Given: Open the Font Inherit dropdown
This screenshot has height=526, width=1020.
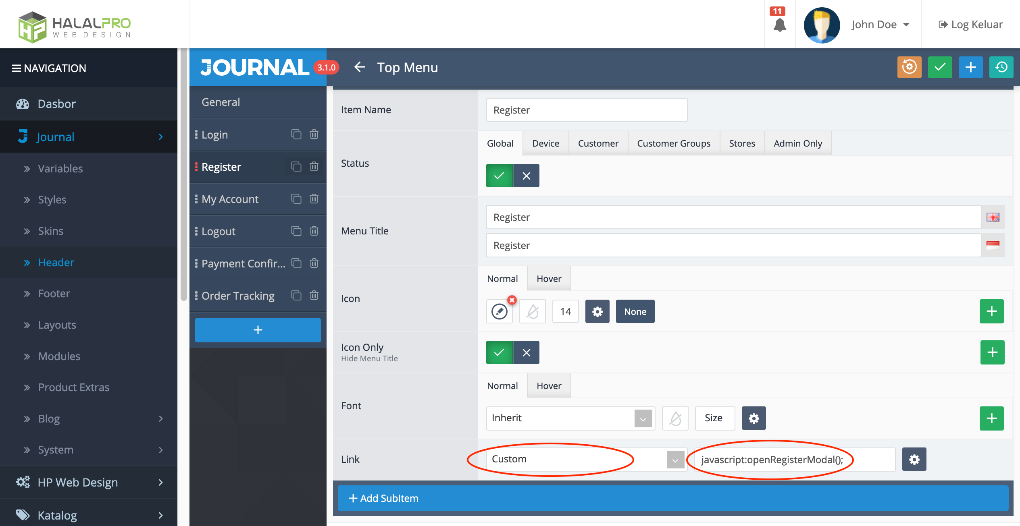Looking at the screenshot, I should click(x=570, y=418).
